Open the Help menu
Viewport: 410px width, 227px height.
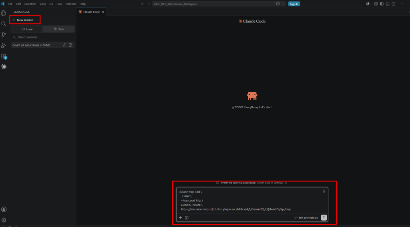[x=82, y=4]
